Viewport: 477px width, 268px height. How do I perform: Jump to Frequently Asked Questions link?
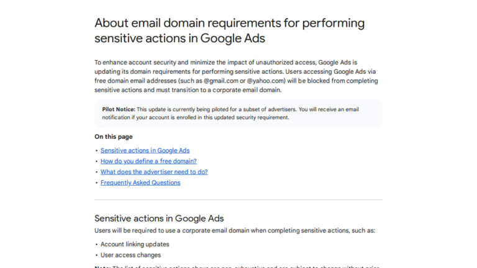point(140,182)
